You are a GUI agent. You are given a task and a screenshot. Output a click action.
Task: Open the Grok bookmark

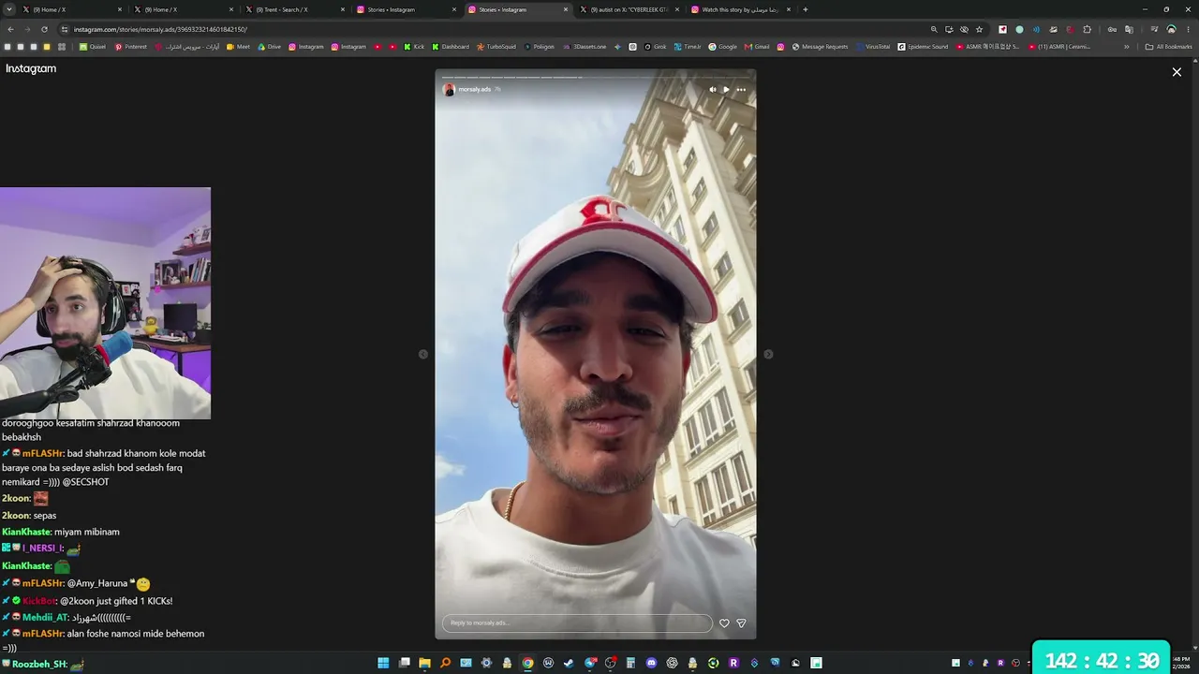tap(655, 47)
